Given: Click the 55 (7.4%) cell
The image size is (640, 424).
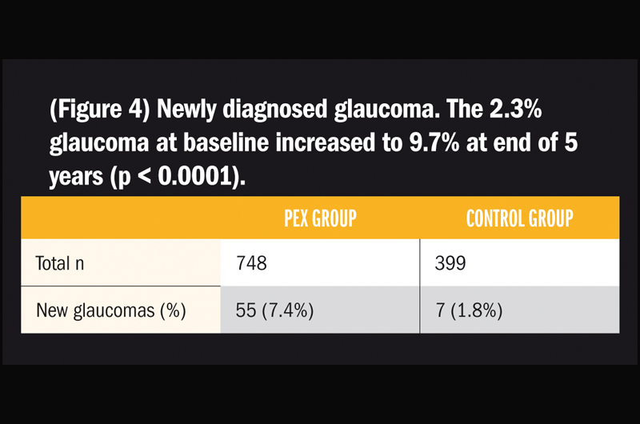Looking at the screenshot, I should pyautogui.click(x=274, y=310).
